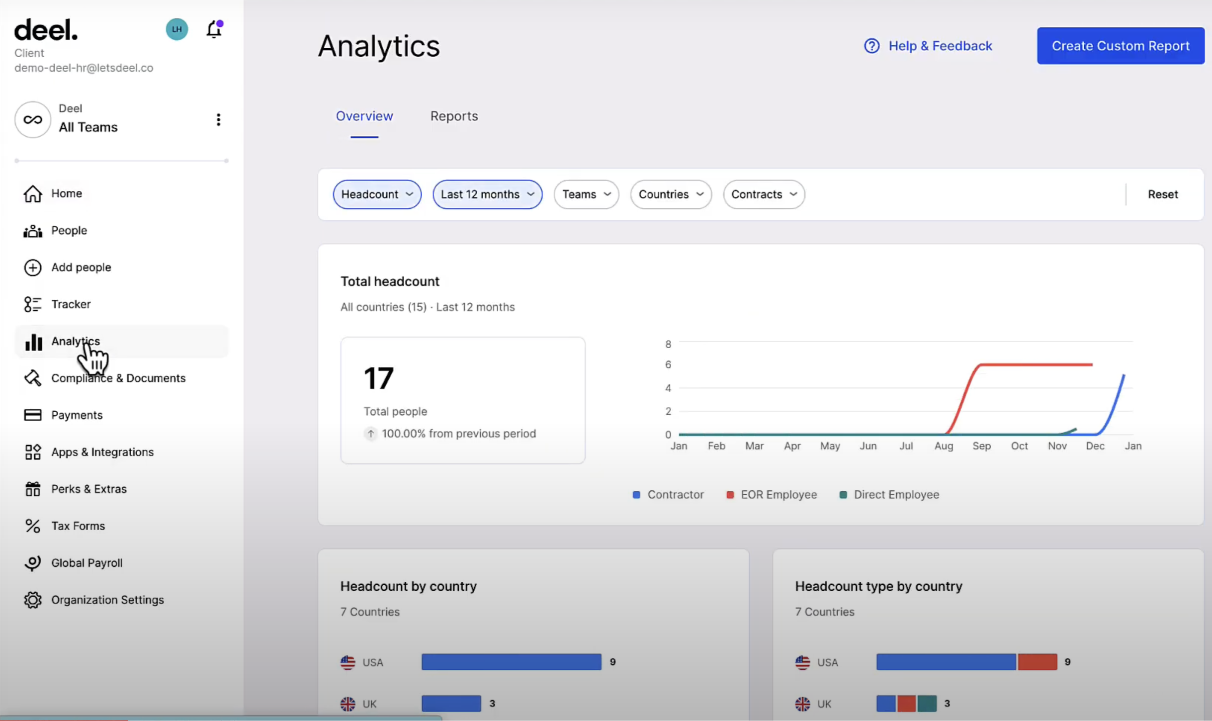The width and height of the screenshot is (1212, 721).
Task: Toggle Direct Employee legend item
Action: click(889, 495)
